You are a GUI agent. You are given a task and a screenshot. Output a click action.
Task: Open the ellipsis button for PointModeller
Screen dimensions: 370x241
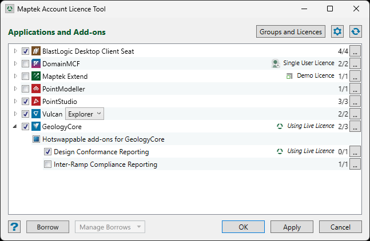pos(355,89)
